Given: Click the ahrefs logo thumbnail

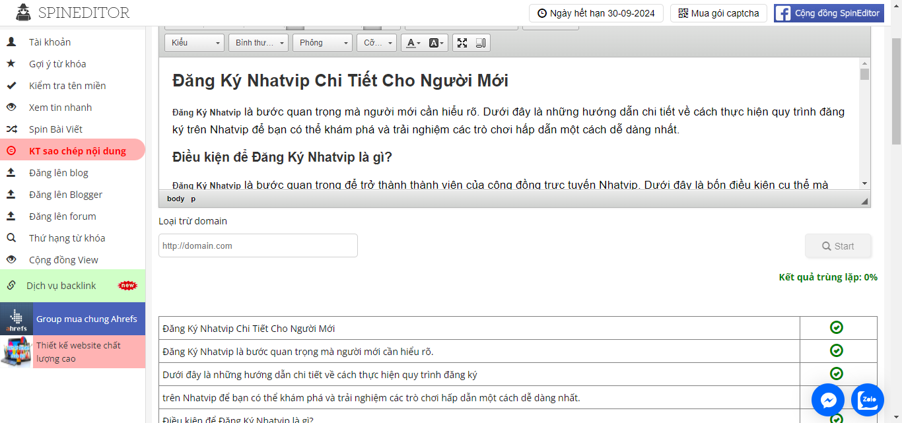Looking at the screenshot, I should click(x=17, y=319).
